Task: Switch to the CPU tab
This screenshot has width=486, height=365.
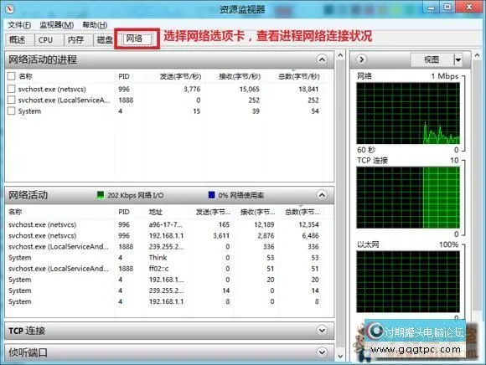Action: pos(49,39)
